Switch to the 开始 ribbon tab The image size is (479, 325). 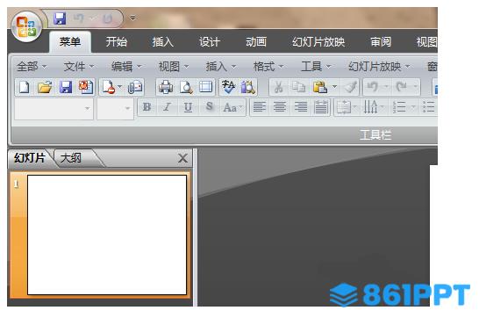tap(117, 42)
